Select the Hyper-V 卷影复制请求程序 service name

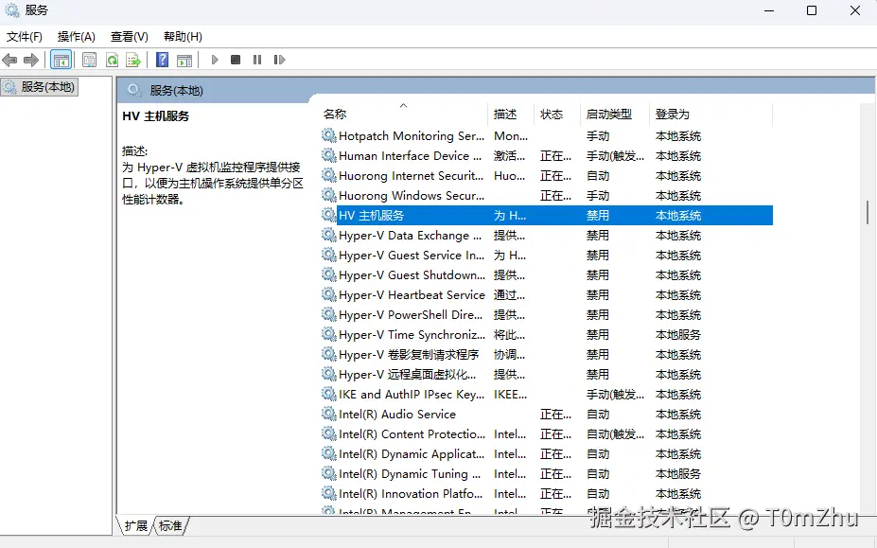(409, 355)
